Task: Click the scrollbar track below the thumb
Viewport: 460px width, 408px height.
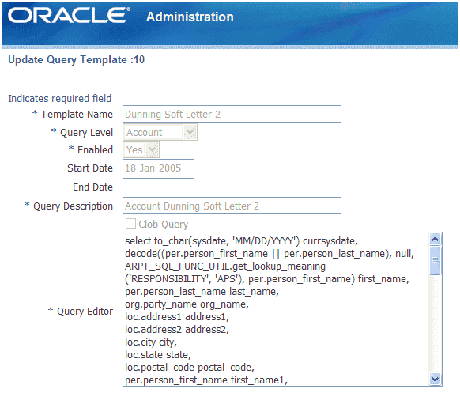Action: [435, 323]
